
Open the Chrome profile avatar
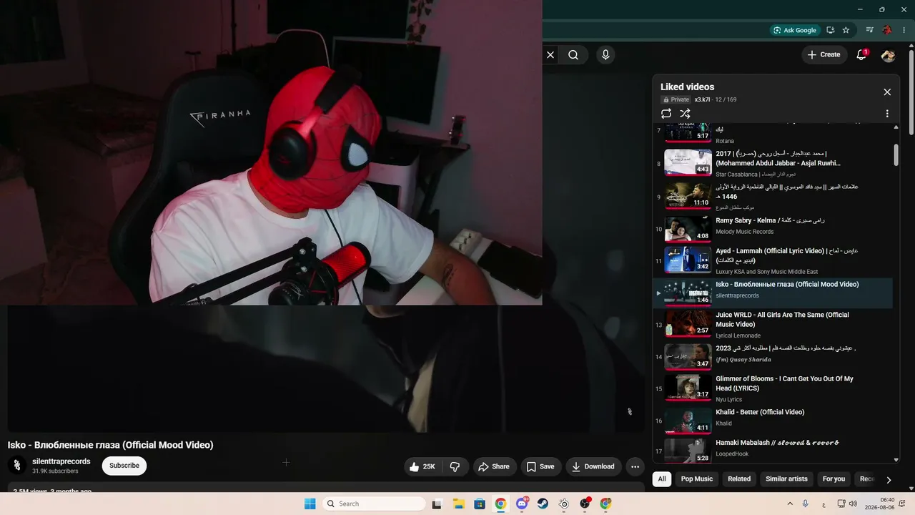[887, 30]
